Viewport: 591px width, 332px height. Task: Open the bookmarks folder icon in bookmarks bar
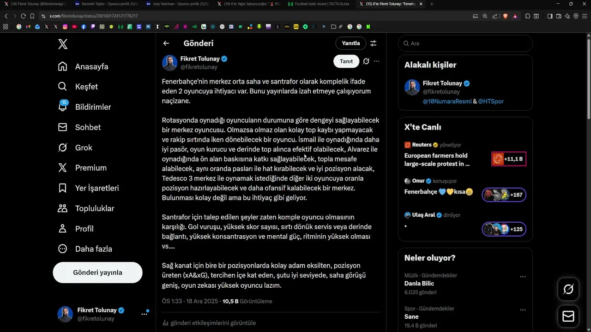click(x=333, y=27)
